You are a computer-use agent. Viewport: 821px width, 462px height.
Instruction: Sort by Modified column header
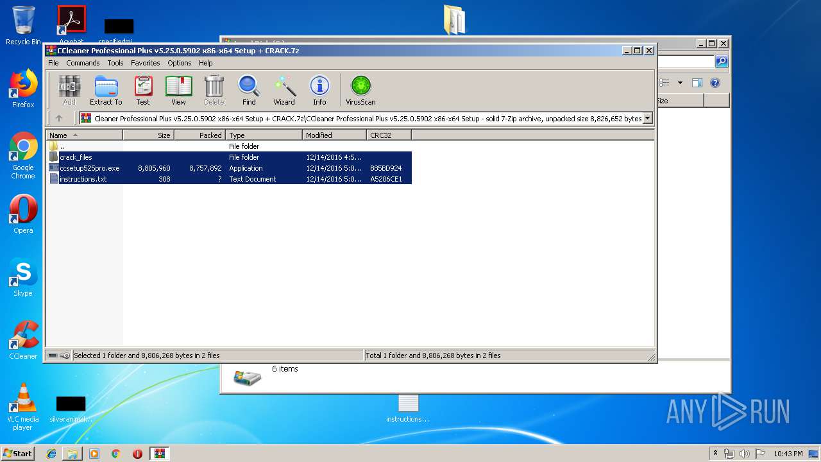334,135
